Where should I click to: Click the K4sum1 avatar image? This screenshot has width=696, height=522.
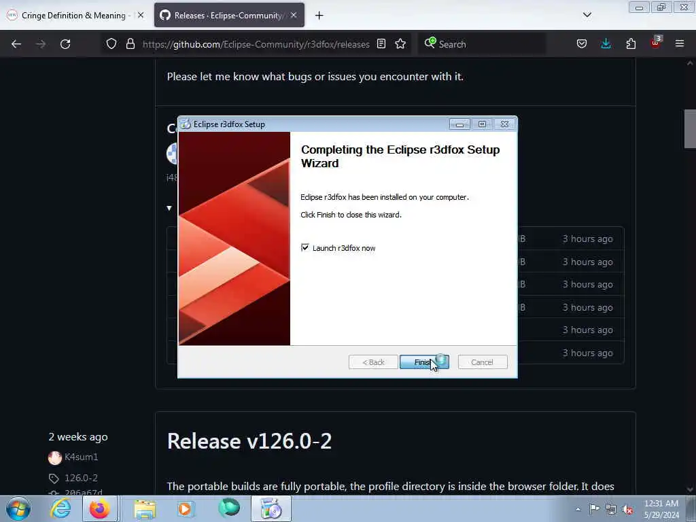click(x=55, y=457)
